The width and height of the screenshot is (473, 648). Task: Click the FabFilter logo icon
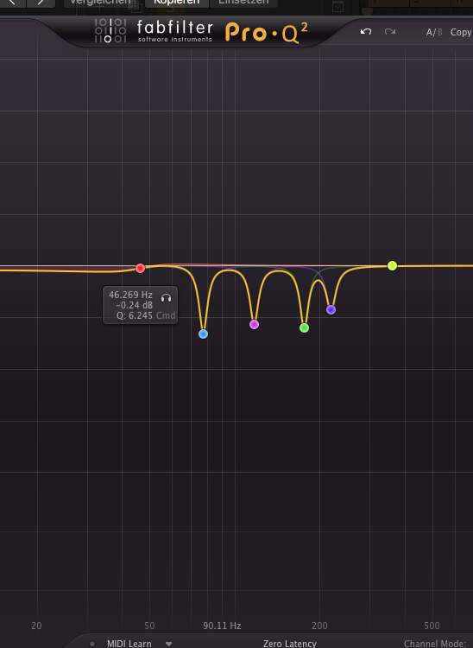point(110,31)
